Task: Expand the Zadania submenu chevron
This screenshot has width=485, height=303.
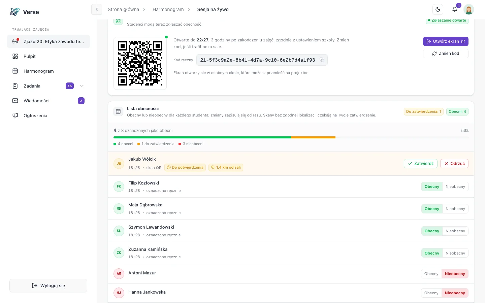Action: 82,86
